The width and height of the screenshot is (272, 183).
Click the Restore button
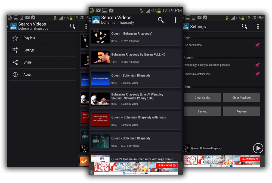click(x=242, y=111)
